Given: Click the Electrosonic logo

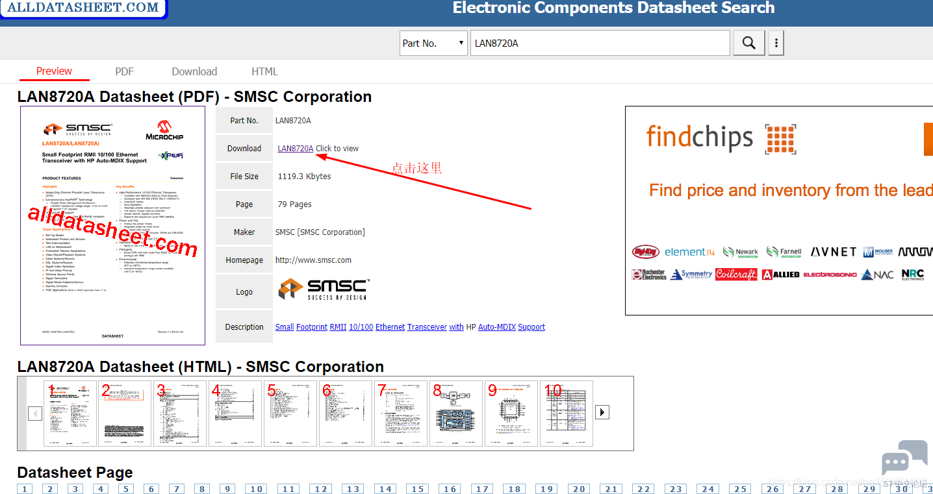Looking at the screenshot, I should point(830,275).
